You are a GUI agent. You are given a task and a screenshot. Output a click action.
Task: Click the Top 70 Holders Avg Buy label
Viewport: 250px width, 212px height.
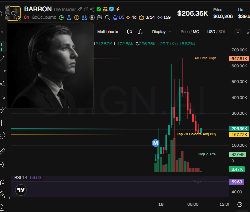[197, 134]
